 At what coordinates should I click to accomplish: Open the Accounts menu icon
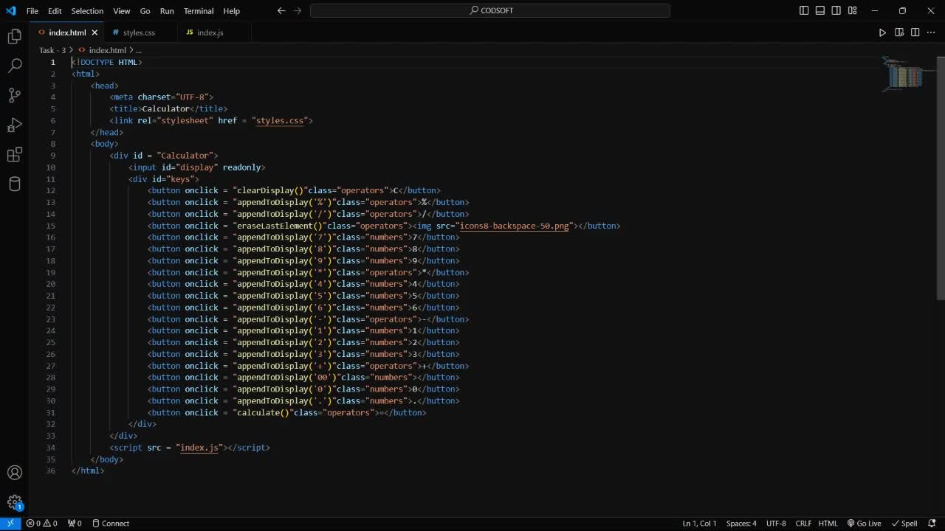tap(14, 473)
